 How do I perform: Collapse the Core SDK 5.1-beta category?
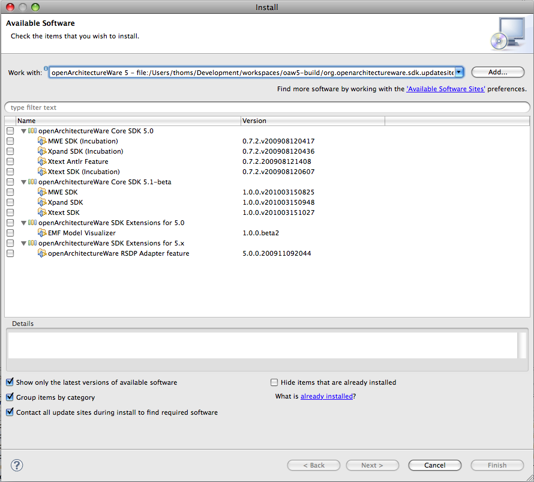pos(23,182)
